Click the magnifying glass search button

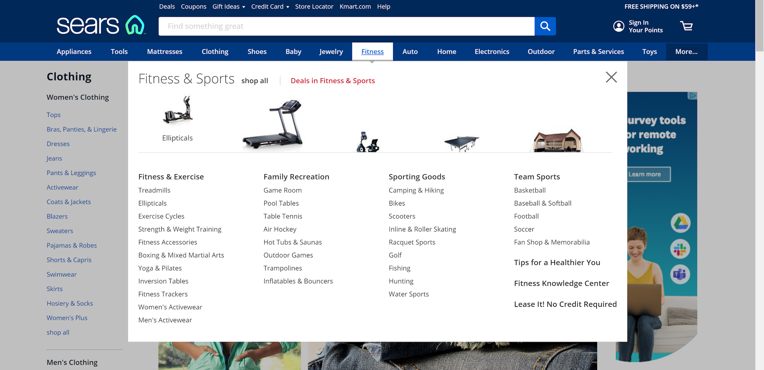pos(545,26)
